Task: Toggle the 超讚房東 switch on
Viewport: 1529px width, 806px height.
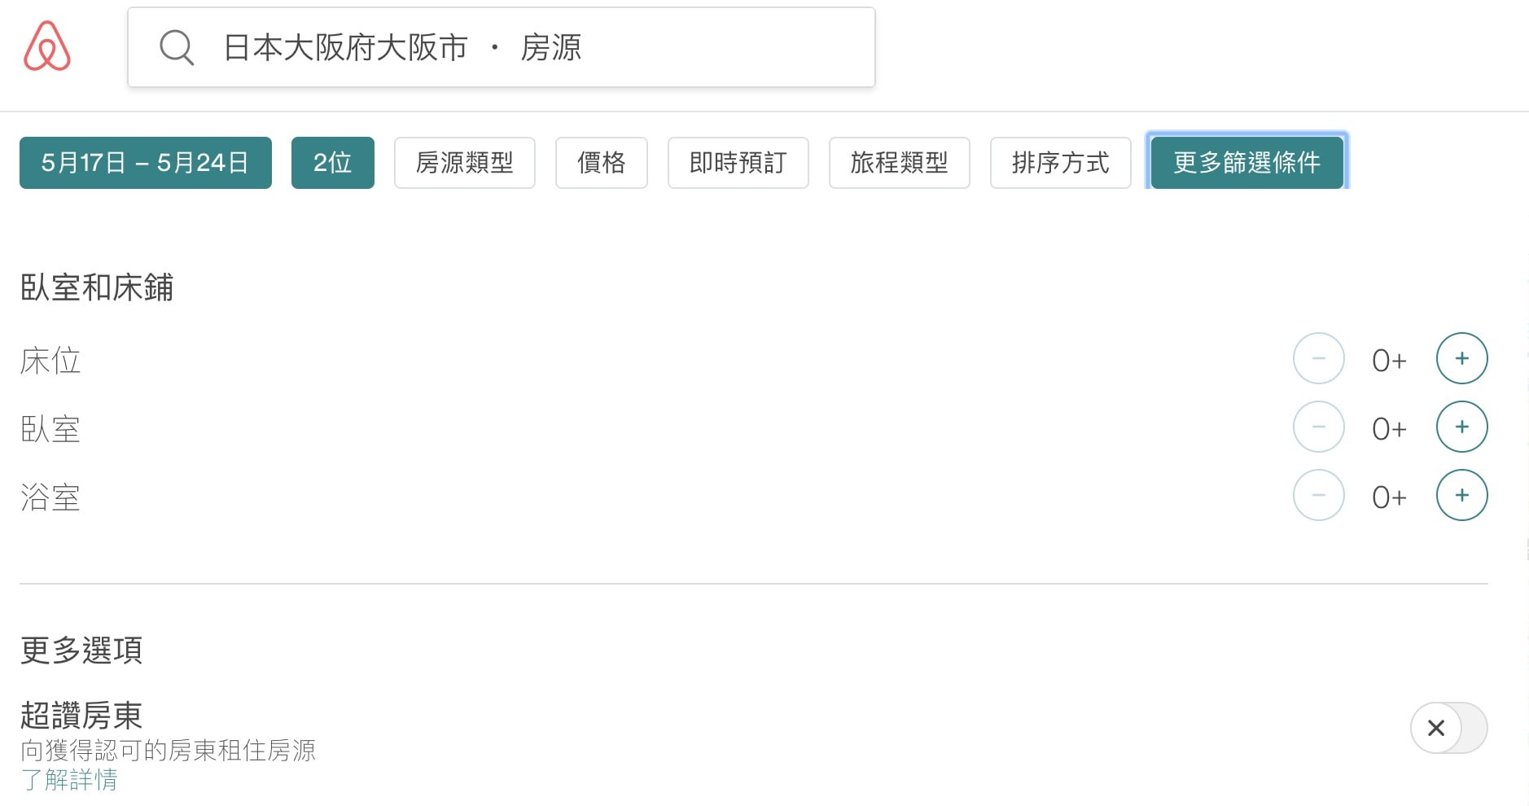Action: [x=1448, y=728]
